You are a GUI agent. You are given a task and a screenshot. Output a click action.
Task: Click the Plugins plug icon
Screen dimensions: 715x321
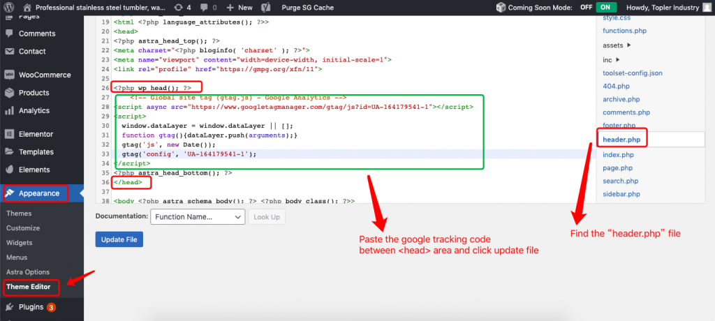pos(9,307)
